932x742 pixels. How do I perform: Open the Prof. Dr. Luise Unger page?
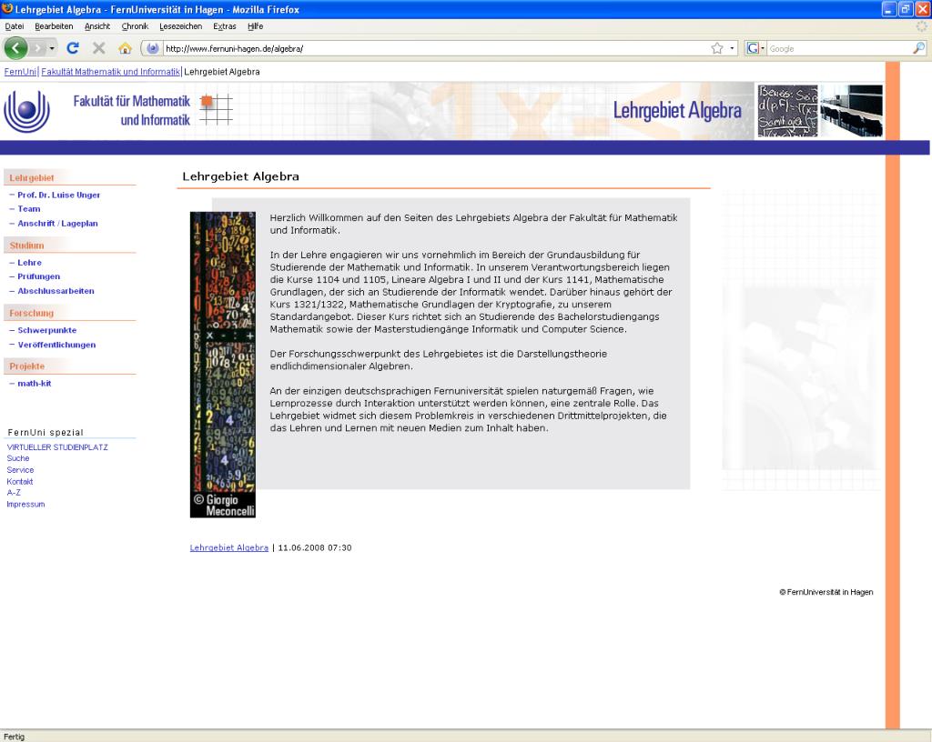[59, 195]
